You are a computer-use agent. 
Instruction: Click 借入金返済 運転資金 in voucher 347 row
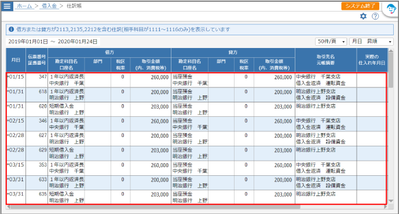[321, 83]
